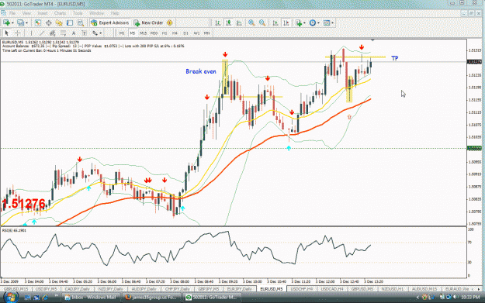This screenshot has width=485, height=303.
Task: Open the New Chart toolbar icon
Action: click(6, 22)
